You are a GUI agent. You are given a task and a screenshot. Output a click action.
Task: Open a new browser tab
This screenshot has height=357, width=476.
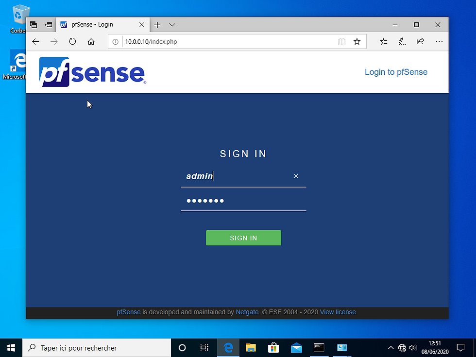[x=157, y=25]
